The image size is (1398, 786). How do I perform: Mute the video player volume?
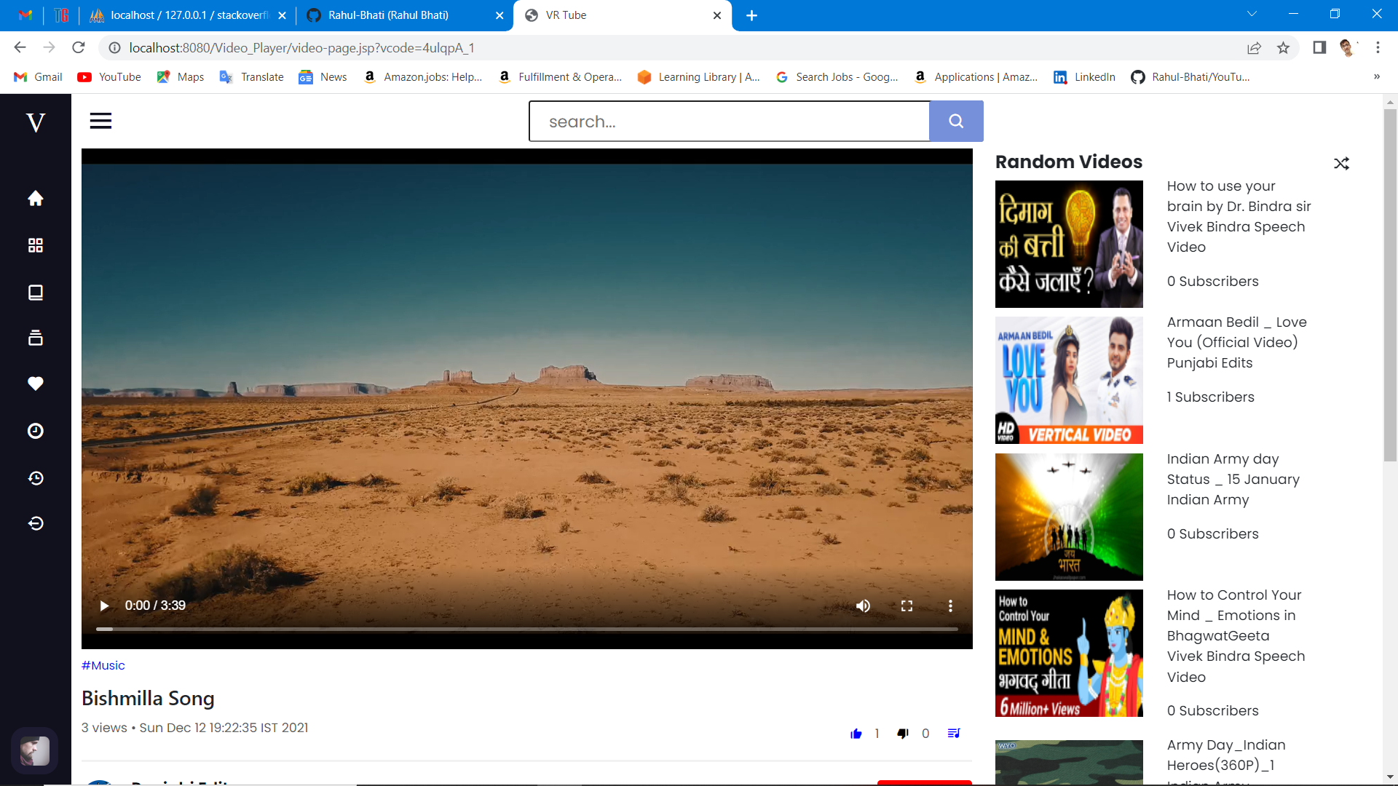pyautogui.click(x=863, y=606)
